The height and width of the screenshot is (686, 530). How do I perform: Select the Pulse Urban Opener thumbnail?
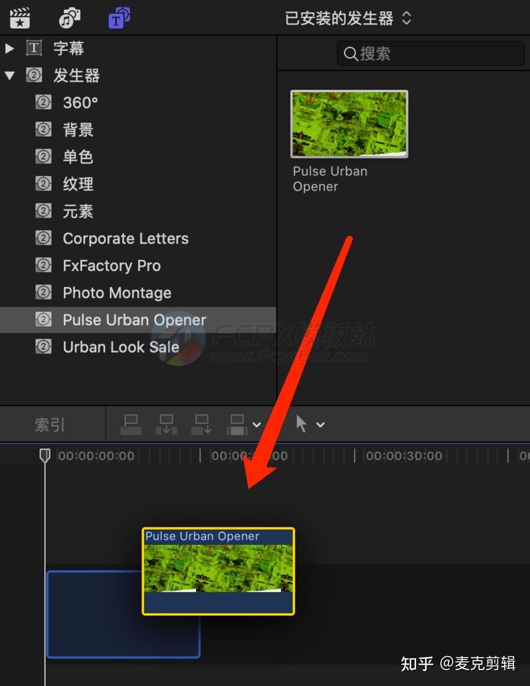(x=349, y=124)
